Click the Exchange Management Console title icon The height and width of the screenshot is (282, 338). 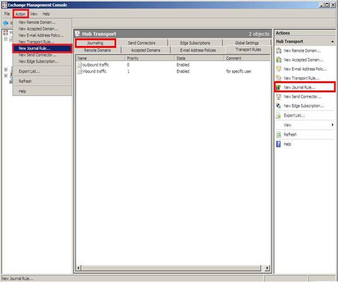4,5
